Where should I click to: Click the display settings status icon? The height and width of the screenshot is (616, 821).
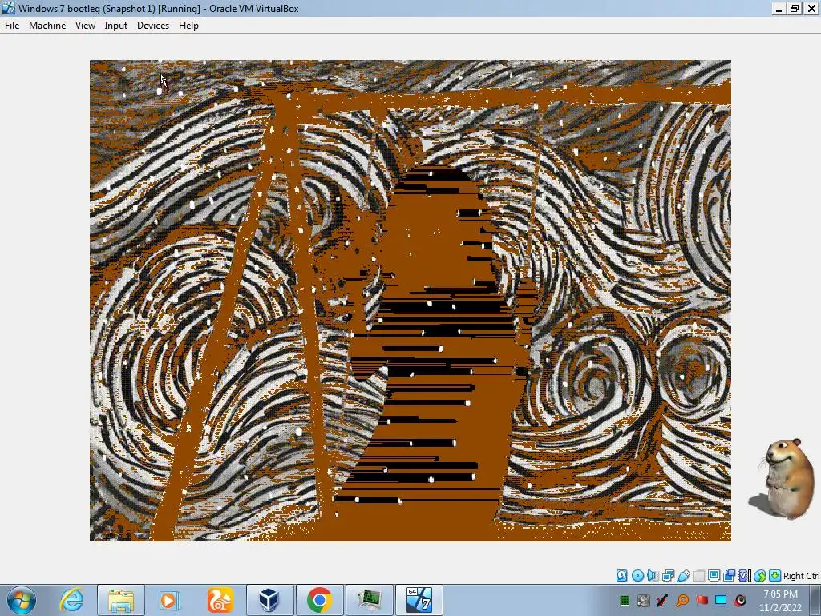coord(714,576)
